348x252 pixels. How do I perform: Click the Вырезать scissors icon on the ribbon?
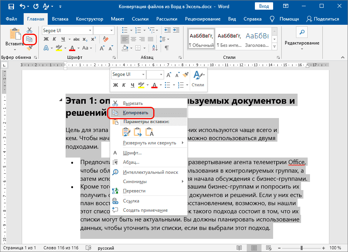29,29
